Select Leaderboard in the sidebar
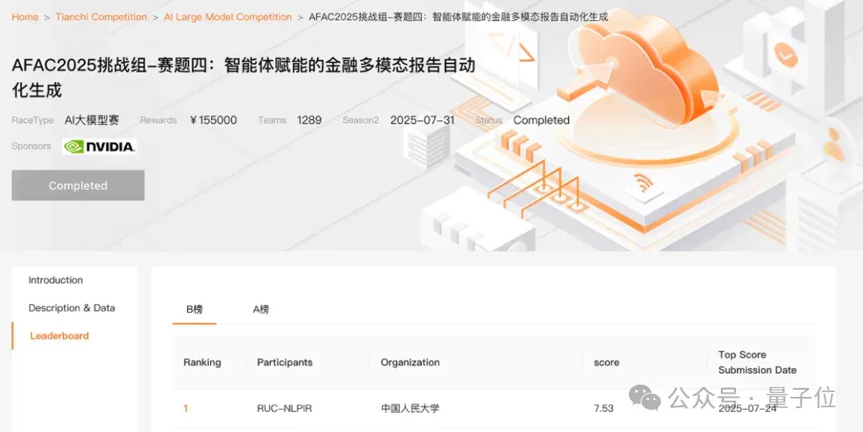863x432 pixels. click(x=59, y=335)
